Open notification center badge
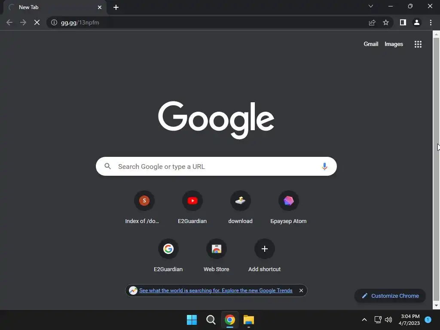The height and width of the screenshot is (330, 440). pos(428,320)
